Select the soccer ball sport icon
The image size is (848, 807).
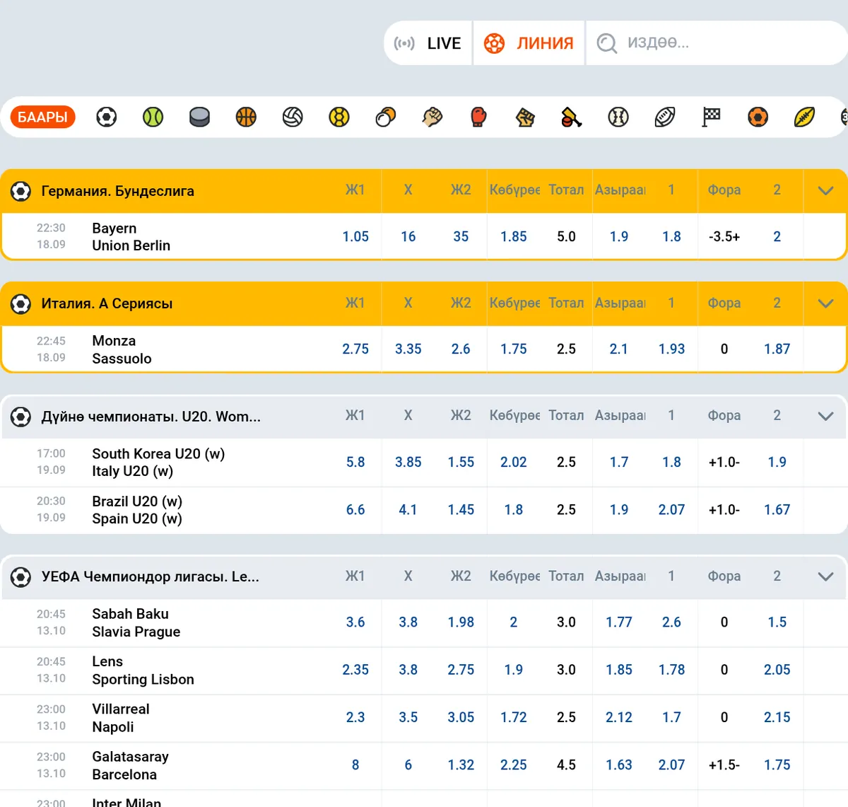coord(107,117)
